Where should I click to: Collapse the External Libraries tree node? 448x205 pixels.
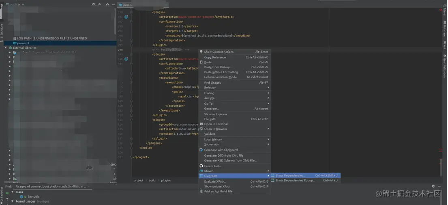click(6, 48)
